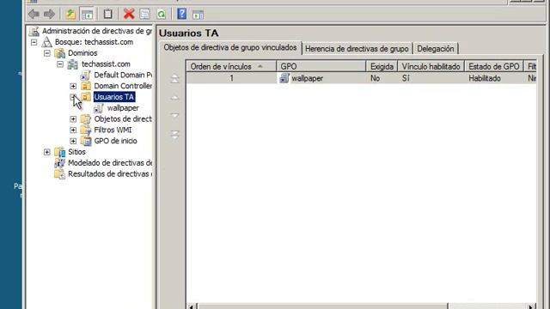Screen dimensions: 550x309
Task: Click the Domain Controllers OU folder icon
Action: point(86,86)
